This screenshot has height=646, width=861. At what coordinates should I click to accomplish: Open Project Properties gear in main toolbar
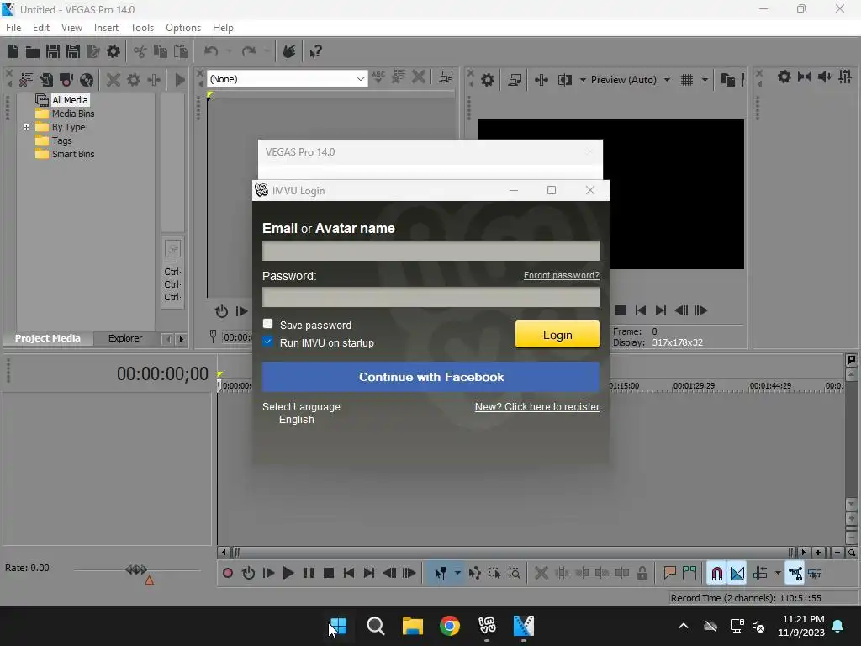point(114,51)
